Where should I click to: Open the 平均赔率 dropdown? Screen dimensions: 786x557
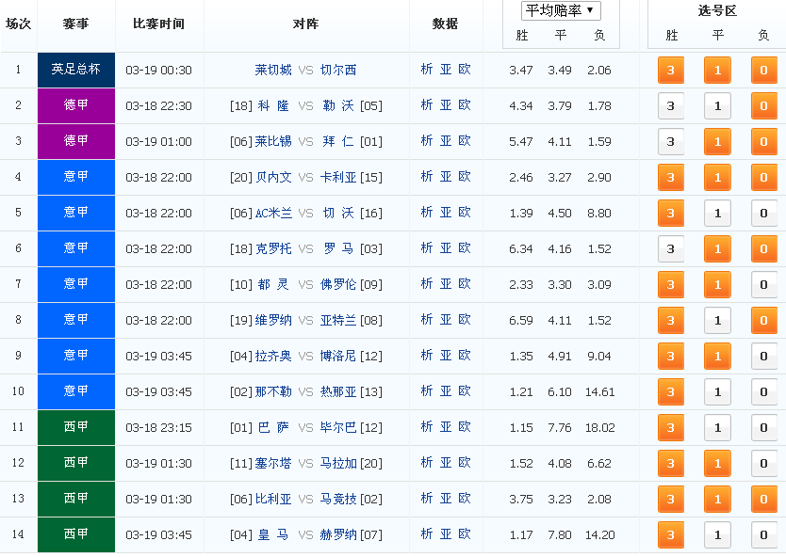click(561, 10)
